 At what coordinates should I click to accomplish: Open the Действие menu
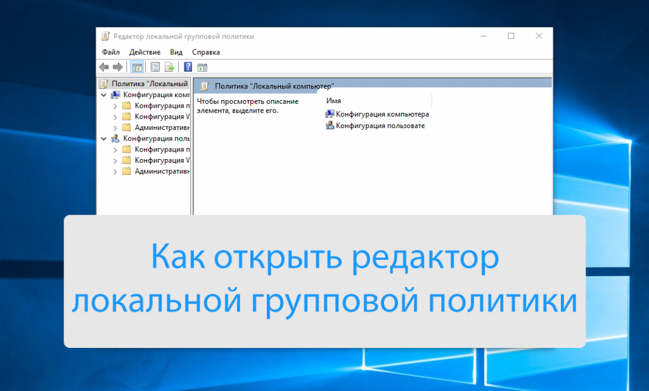(145, 52)
